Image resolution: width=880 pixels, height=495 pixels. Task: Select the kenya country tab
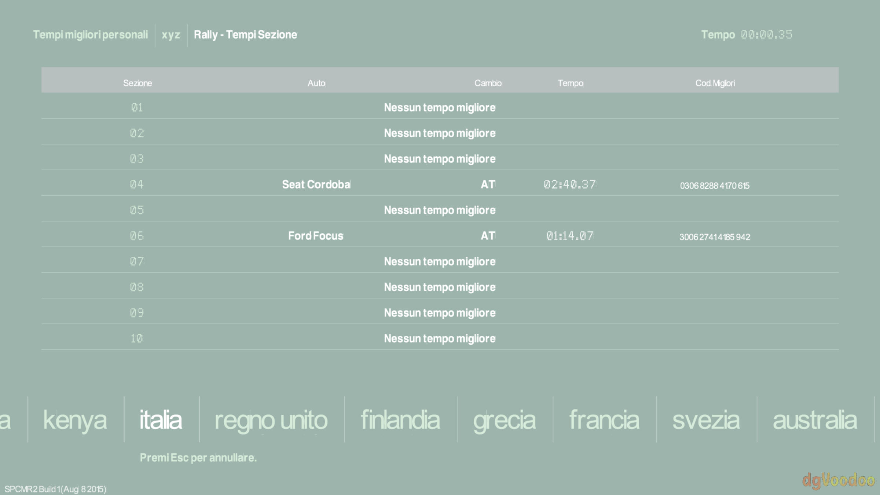pyautogui.click(x=75, y=420)
